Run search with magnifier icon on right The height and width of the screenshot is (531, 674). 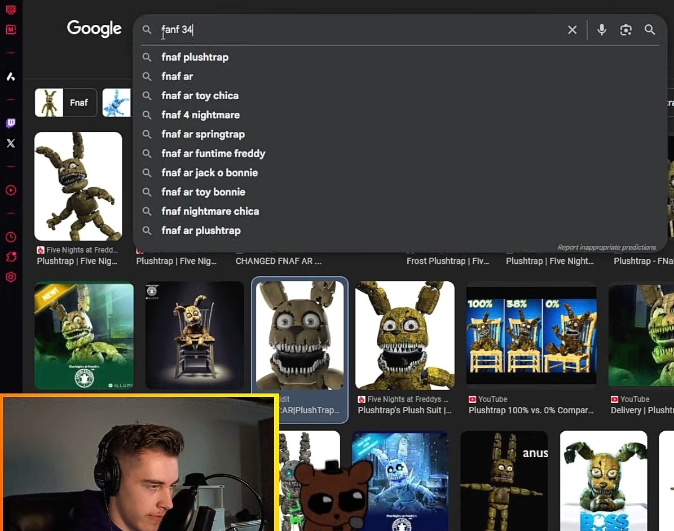[x=650, y=30]
